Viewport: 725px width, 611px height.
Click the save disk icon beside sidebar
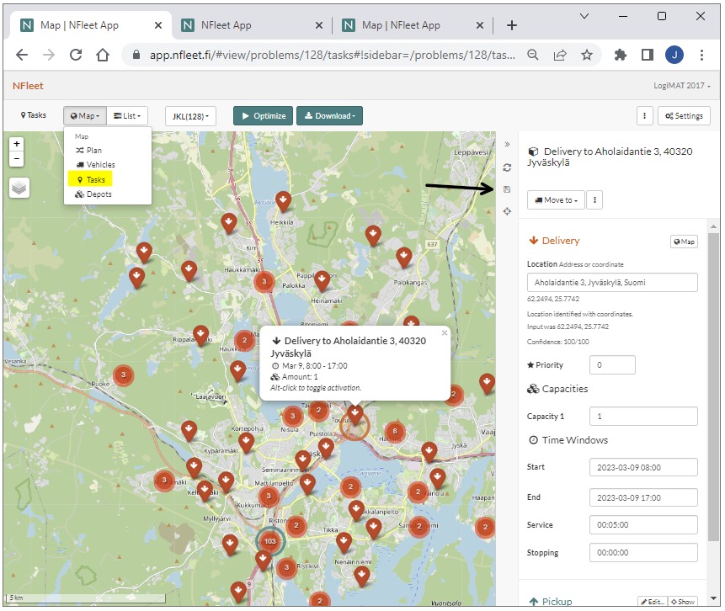point(507,189)
